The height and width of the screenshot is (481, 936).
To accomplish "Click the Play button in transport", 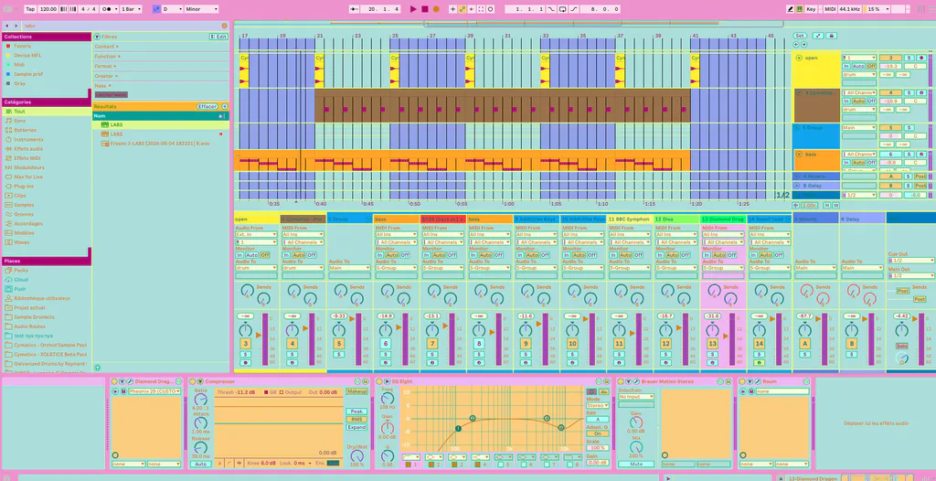I will point(413,9).
